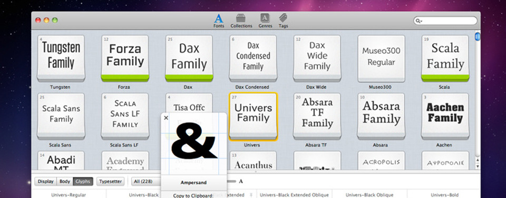This screenshot has width=506, height=198.
Task: Select the Aachen Family font card
Action: coord(445,116)
